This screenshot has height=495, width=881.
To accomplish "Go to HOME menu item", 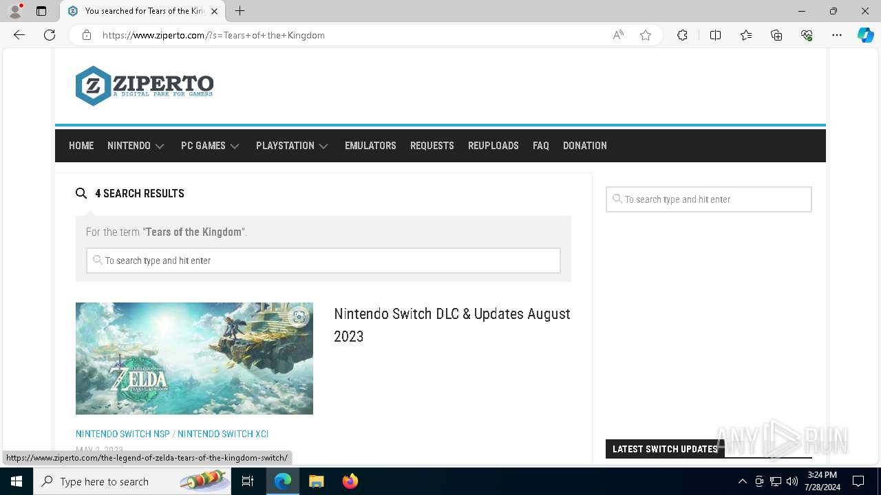I will [81, 146].
